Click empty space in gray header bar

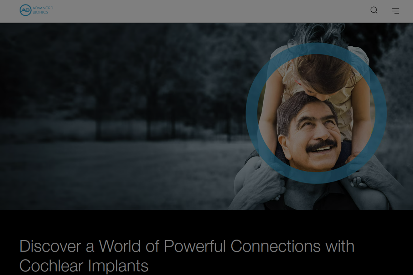point(210,11)
